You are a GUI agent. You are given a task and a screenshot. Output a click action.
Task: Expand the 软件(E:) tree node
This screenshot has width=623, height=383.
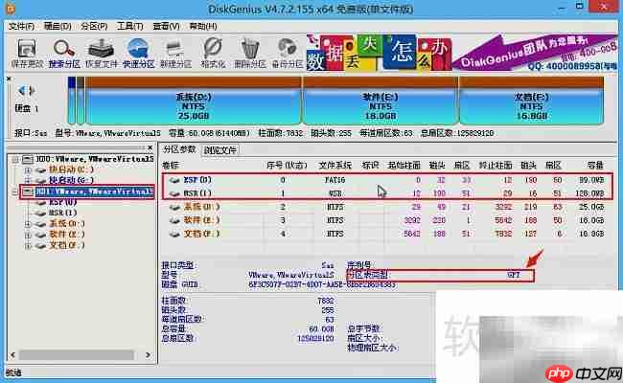pyautogui.click(x=28, y=235)
